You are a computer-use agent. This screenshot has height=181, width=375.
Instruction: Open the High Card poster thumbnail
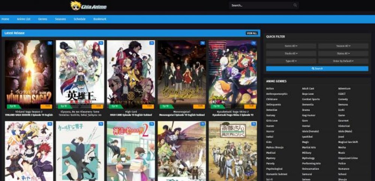tap(131, 74)
